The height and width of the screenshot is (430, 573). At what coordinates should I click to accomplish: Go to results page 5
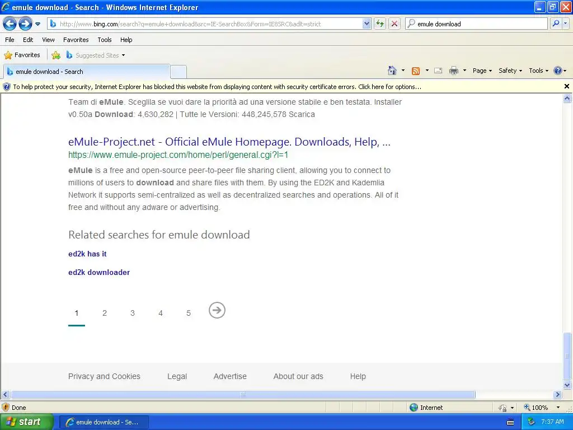click(189, 313)
